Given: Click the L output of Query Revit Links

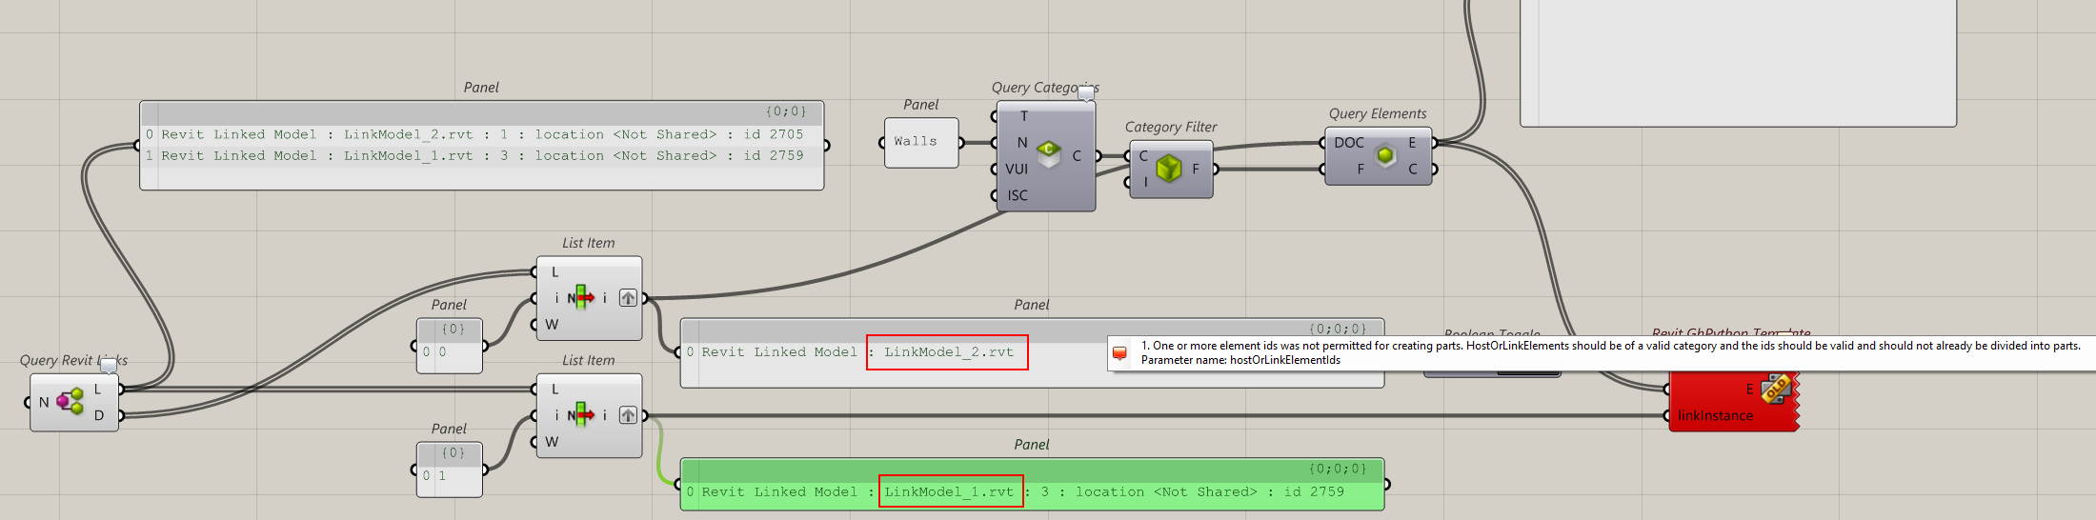Looking at the screenshot, I should (97, 389).
